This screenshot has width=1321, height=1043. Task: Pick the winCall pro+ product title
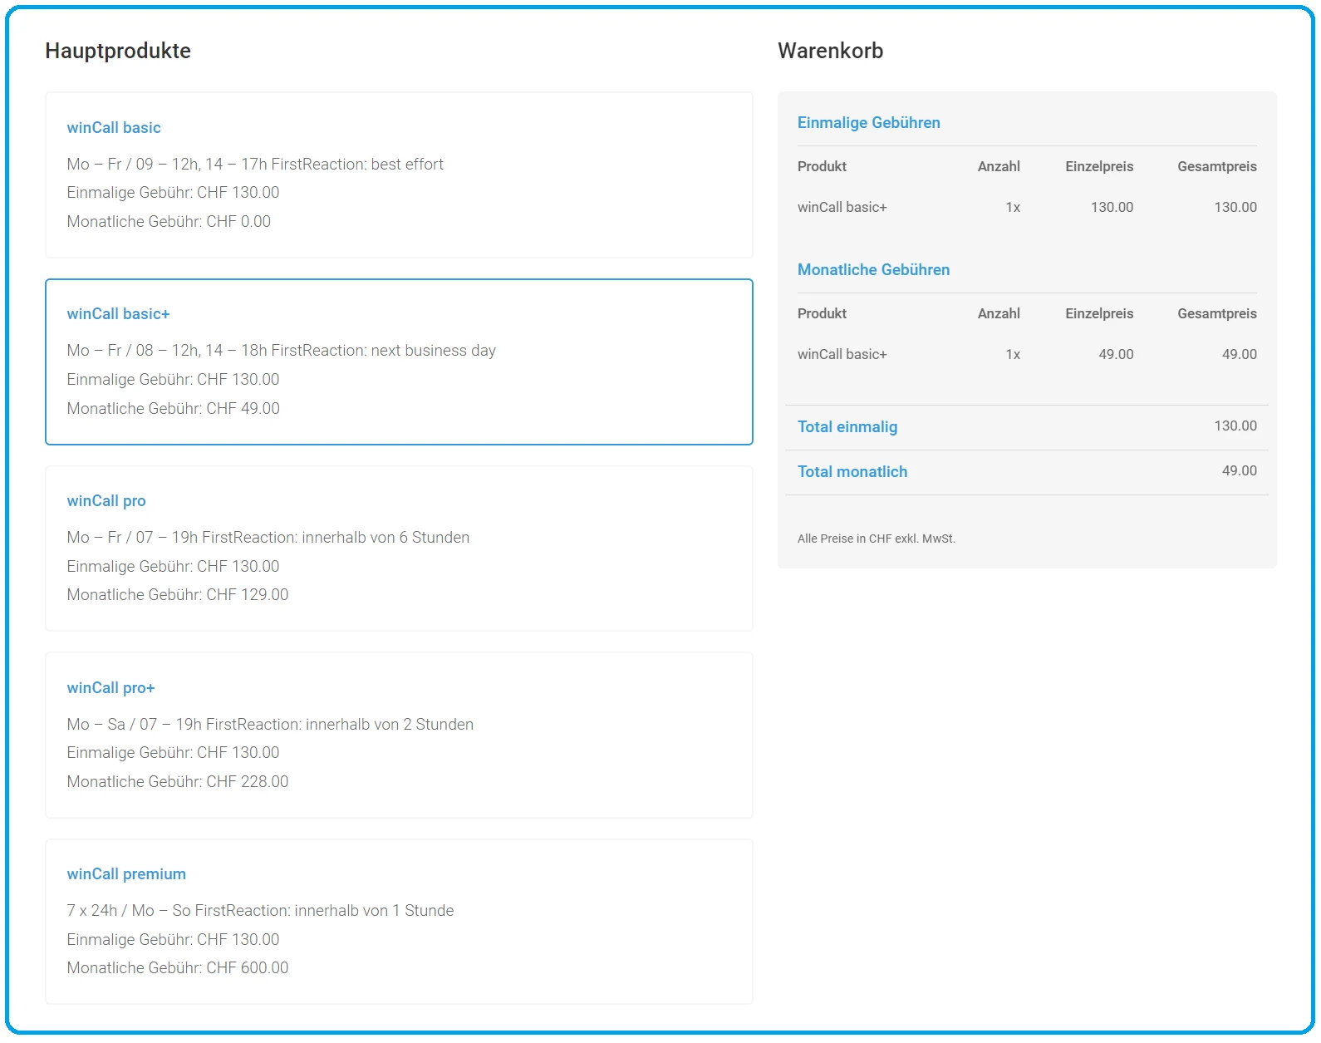(111, 688)
